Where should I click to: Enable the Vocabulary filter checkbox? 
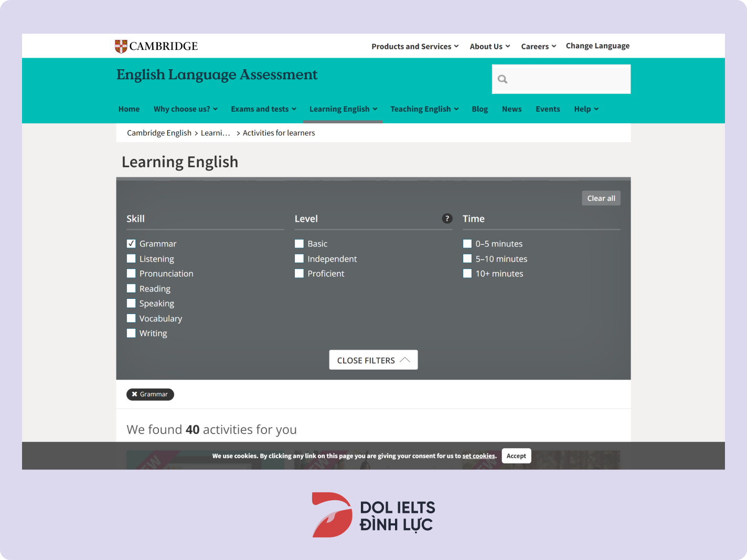tap(131, 318)
